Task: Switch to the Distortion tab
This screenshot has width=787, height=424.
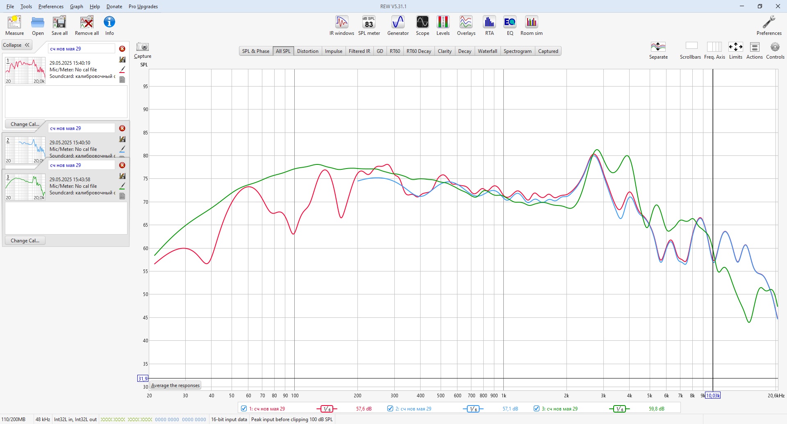Action: (x=308, y=51)
